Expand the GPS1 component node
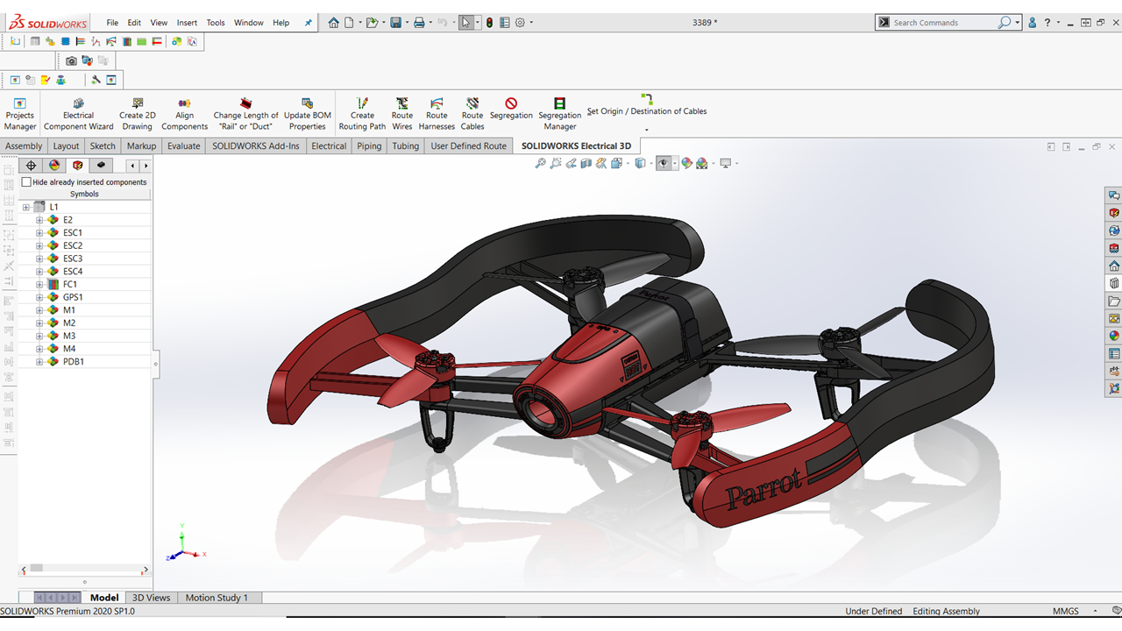 pyautogui.click(x=39, y=297)
